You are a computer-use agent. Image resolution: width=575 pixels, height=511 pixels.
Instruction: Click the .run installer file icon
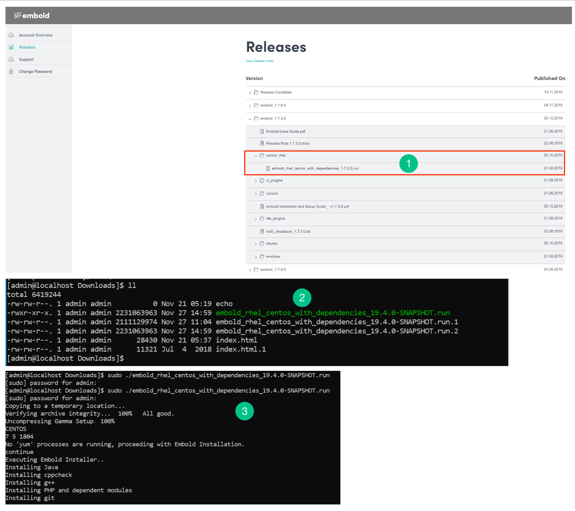coord(268,168)
